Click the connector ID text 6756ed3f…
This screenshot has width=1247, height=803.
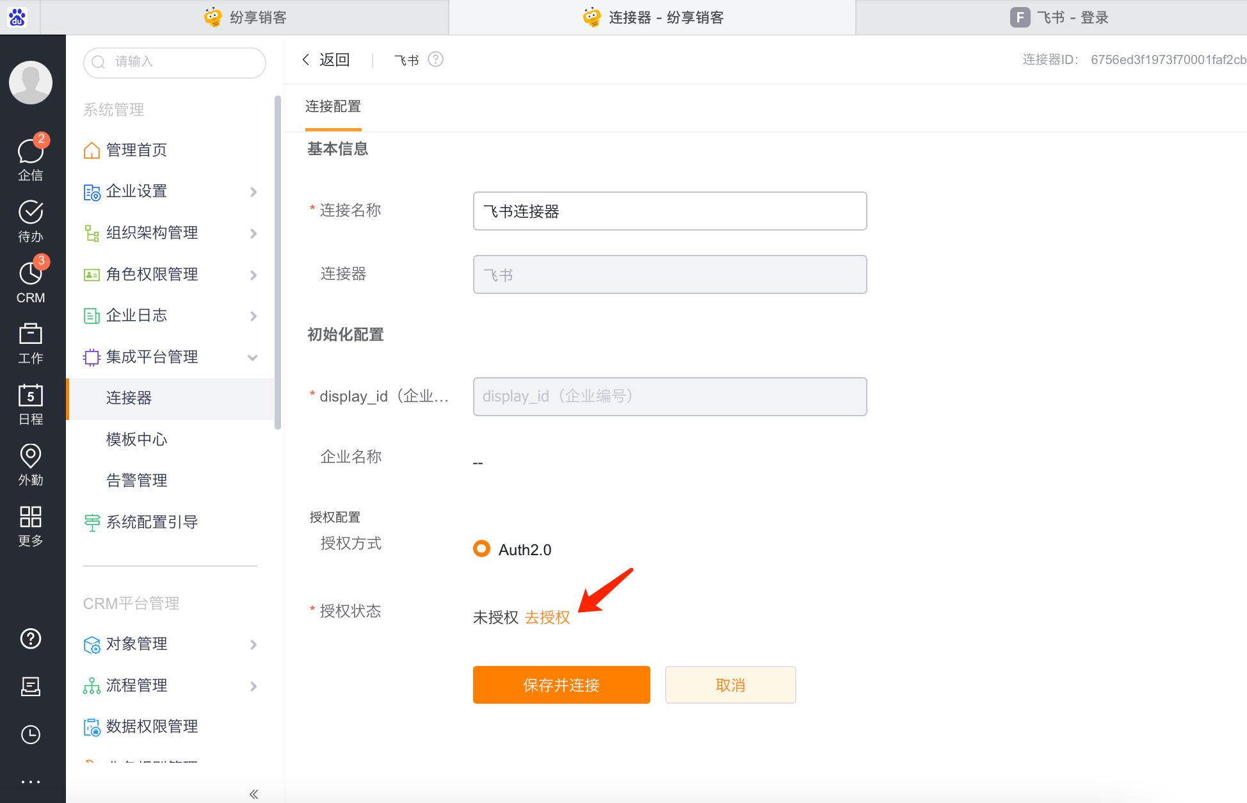coord(1168,60)
